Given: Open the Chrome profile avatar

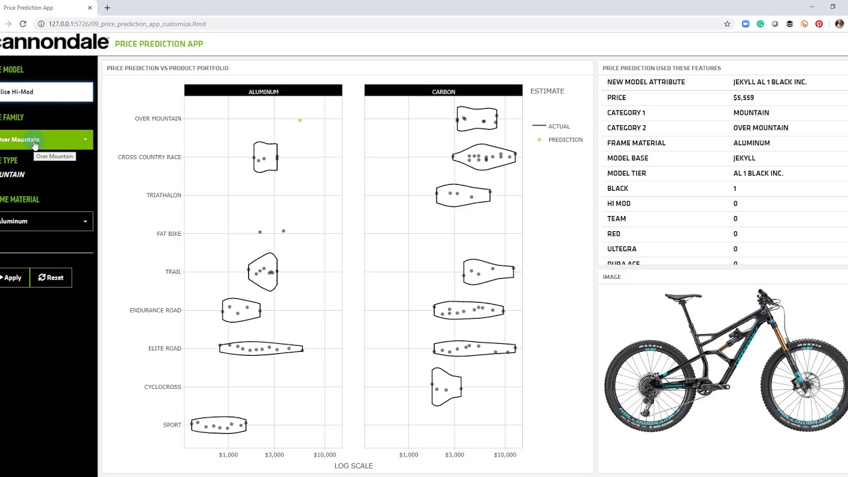Looking at the screenshot, I should tap(839, 24).
